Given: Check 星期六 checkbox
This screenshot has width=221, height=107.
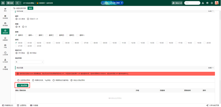Looking at the screenshot, I should [77, 35].
